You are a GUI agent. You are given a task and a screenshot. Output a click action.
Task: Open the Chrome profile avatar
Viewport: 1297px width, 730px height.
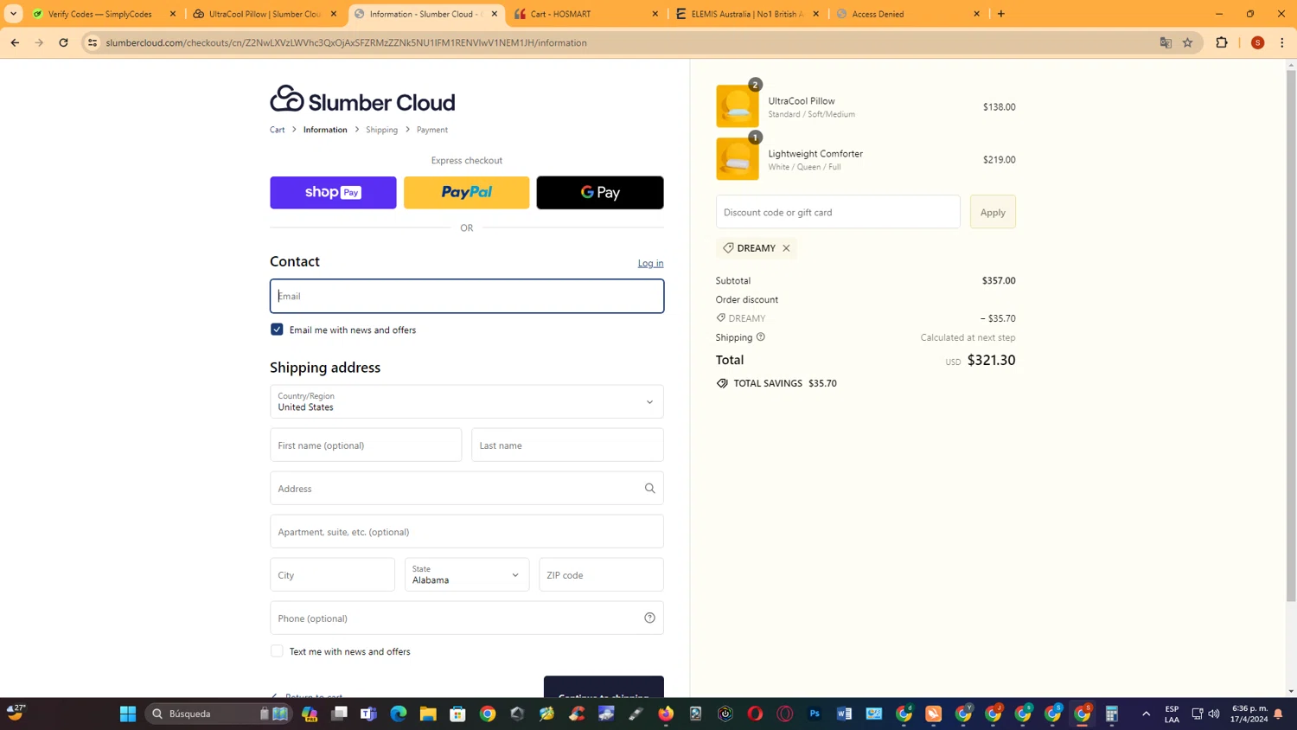click(1258, 42)
